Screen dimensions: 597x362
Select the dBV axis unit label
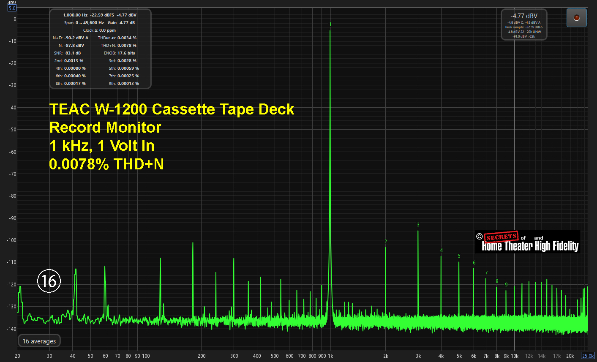click(11, 3)
